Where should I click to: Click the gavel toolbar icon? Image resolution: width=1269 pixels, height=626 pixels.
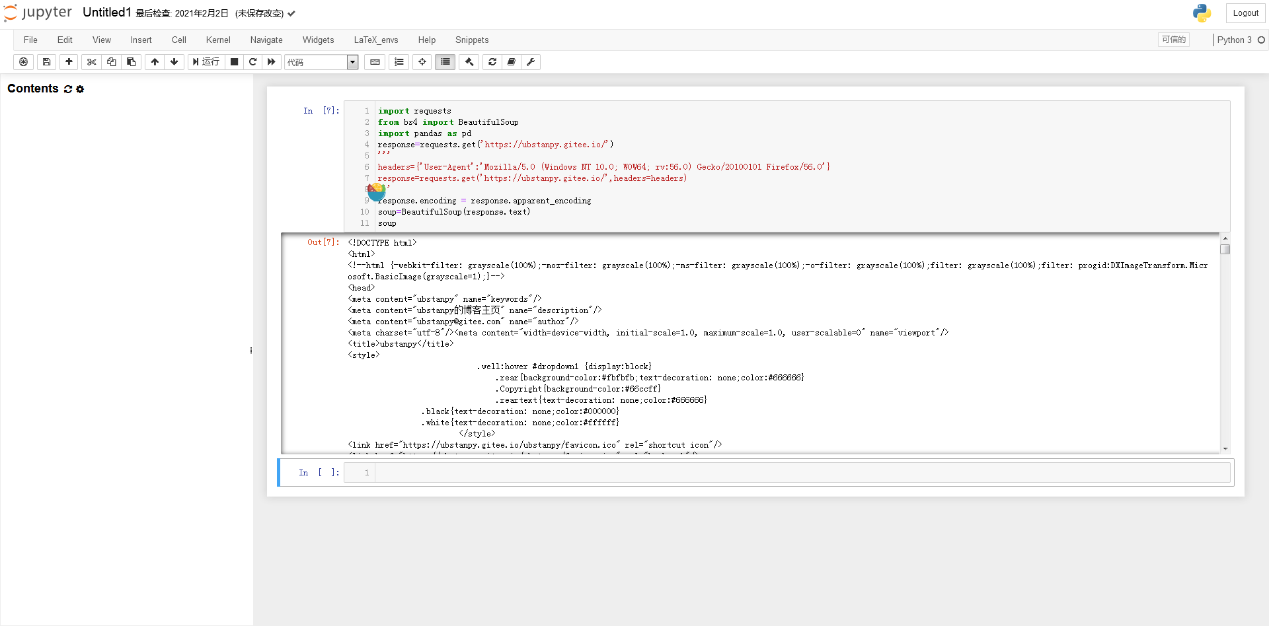(469, 62)
